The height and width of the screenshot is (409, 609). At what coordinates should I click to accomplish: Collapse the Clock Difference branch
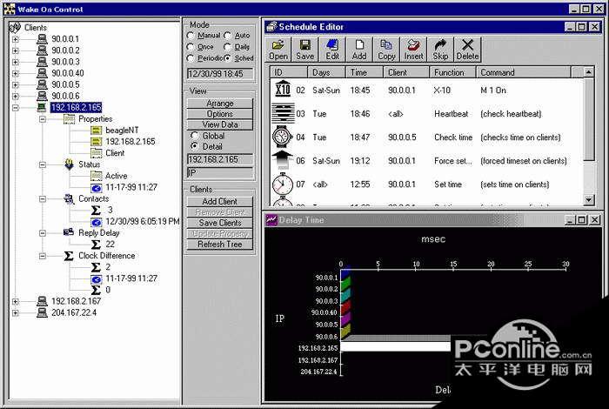click(43, 256)
